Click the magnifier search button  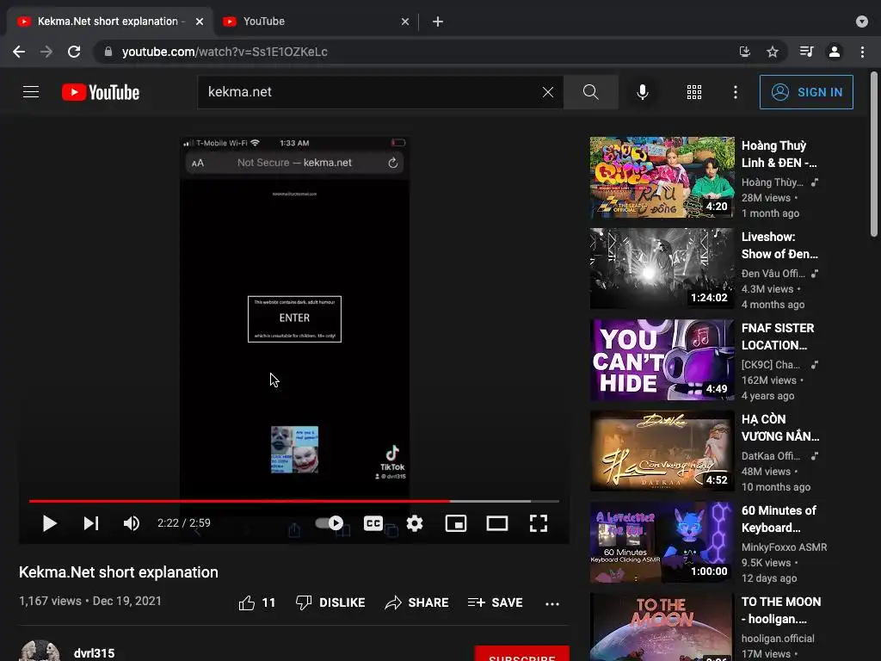[590, 92]
